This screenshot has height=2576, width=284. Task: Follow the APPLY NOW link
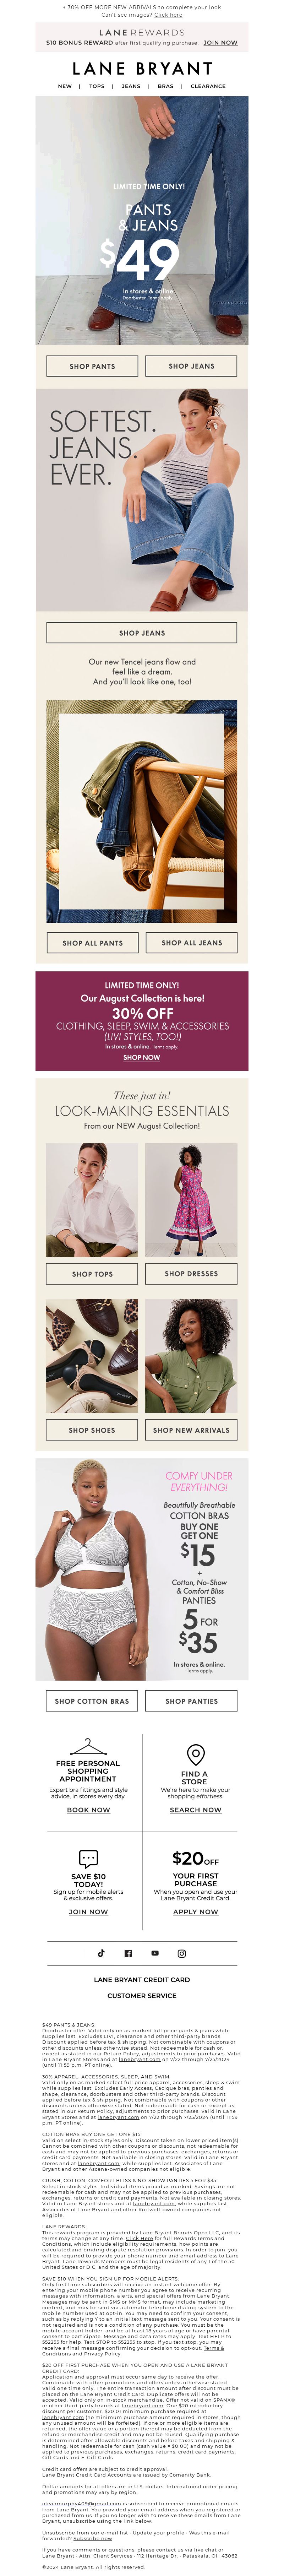click(196, 1912)
